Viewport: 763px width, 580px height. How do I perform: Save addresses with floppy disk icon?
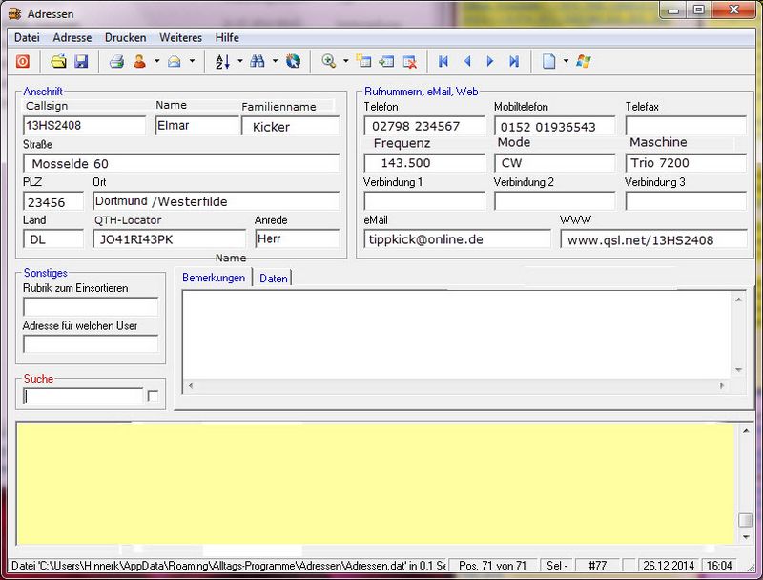click(x=81, y=62)
